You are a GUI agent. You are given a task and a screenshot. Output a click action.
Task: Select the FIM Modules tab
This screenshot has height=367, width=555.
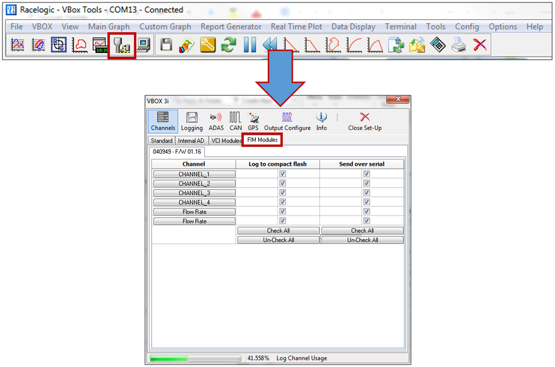click(262, 140)
